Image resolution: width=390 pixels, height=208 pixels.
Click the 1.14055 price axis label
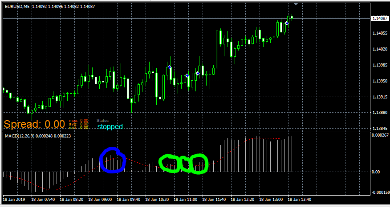379,33
